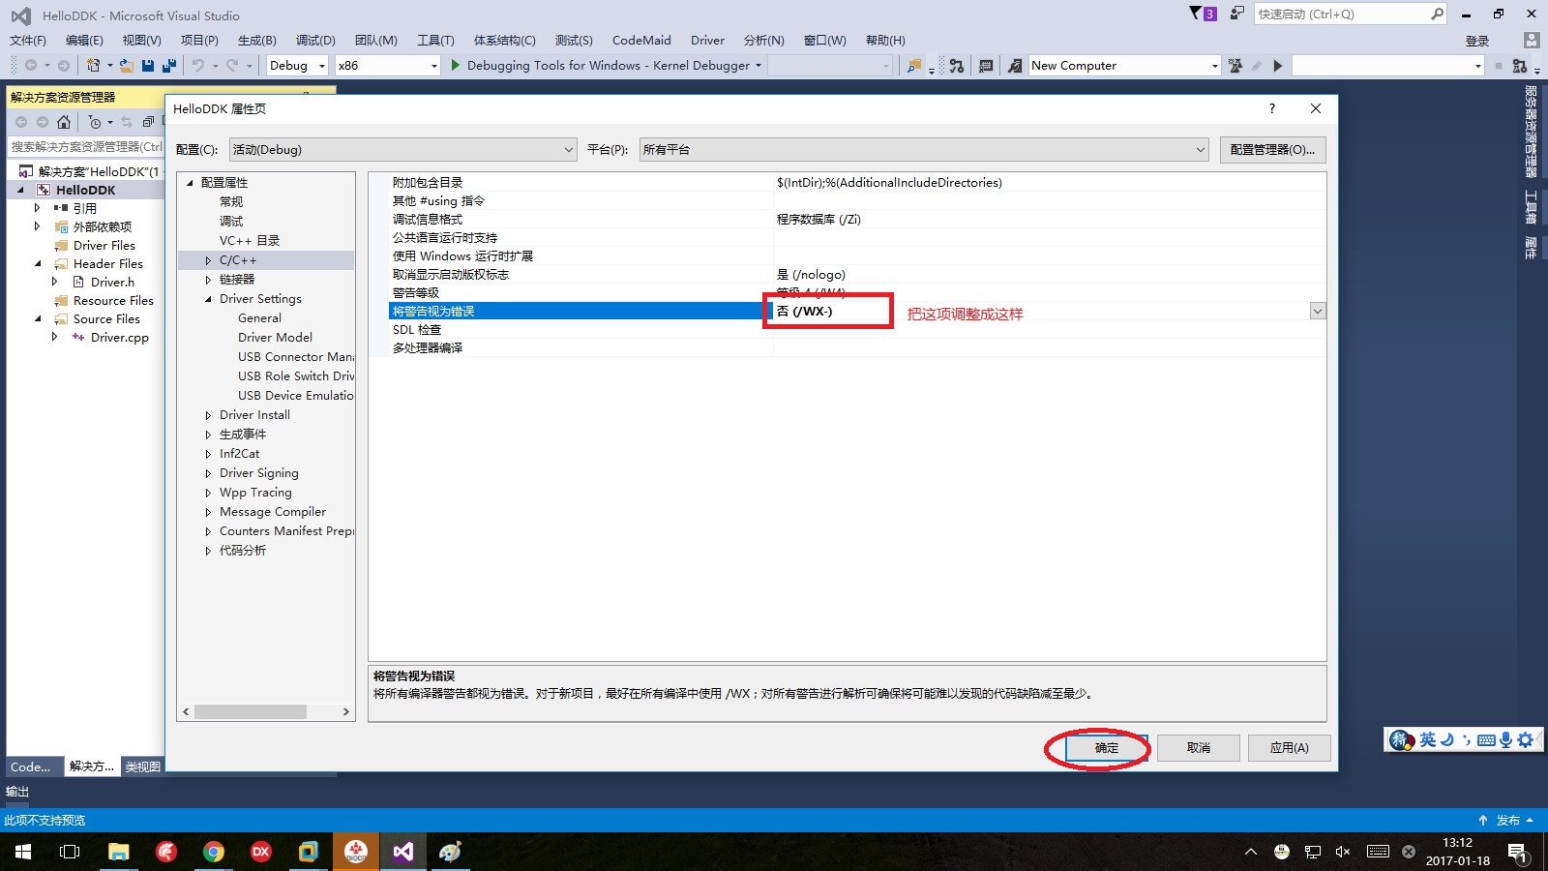1548x871 pixels.
Task: Click the Solution Explorer sync icon
Action: point(127,122)
